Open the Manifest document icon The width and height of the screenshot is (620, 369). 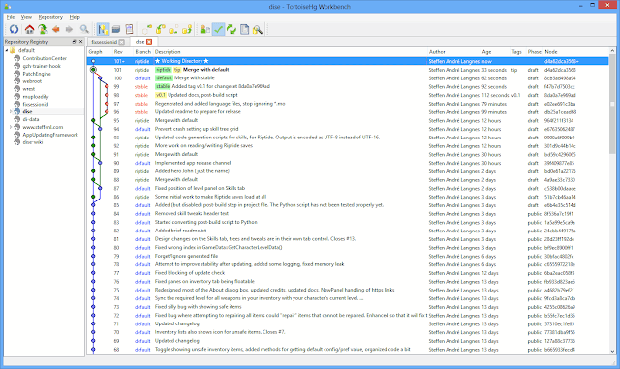tap(245, 29)
